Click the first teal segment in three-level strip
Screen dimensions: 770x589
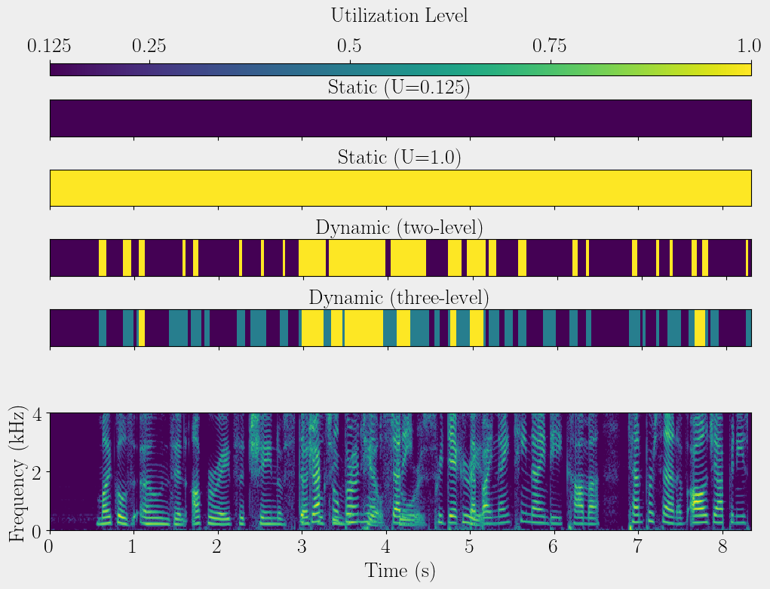coord(103,327)
